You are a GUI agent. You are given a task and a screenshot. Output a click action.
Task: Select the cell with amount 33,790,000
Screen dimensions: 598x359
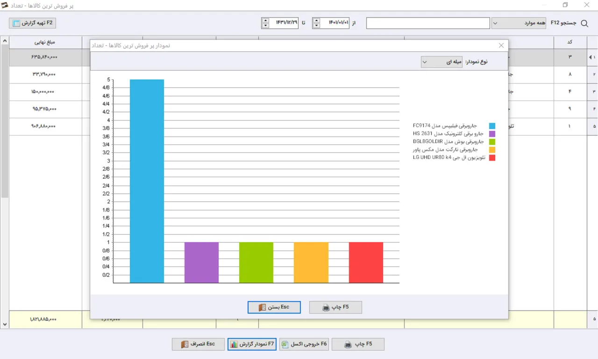tap(45, 74)
